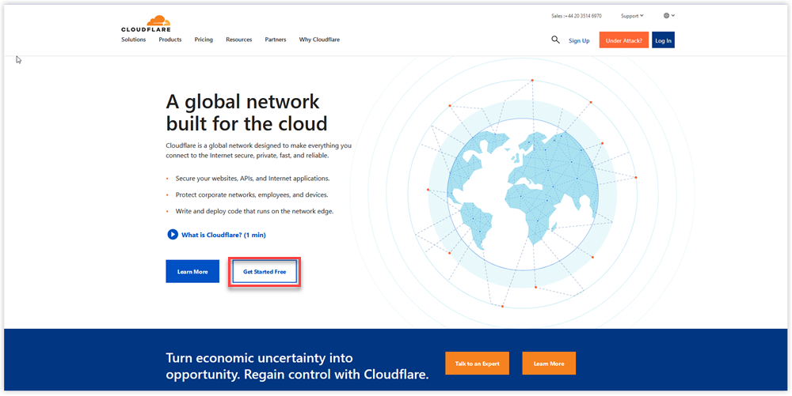Screen dimensions: 792x396
Task: Click the Under Attack? button
Action: point(624,40)
